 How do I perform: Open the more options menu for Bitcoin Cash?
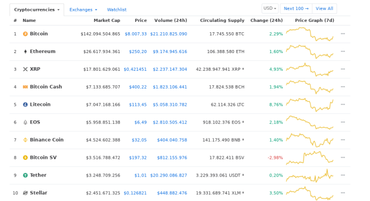343,87
